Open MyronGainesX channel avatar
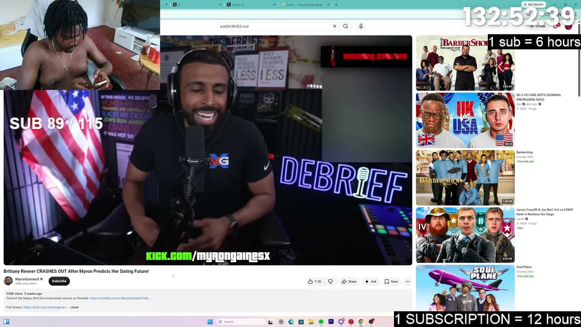Image resolution: width=581 pixels, height=327 pixels. pyautogui.click(x=8, y=281)
